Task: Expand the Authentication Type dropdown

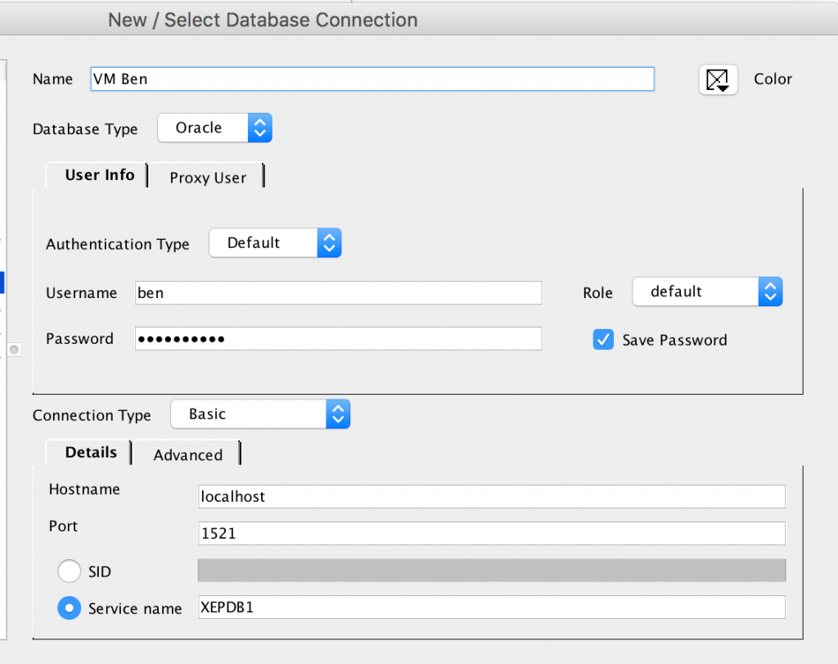Action: click(x=275, y=243)
